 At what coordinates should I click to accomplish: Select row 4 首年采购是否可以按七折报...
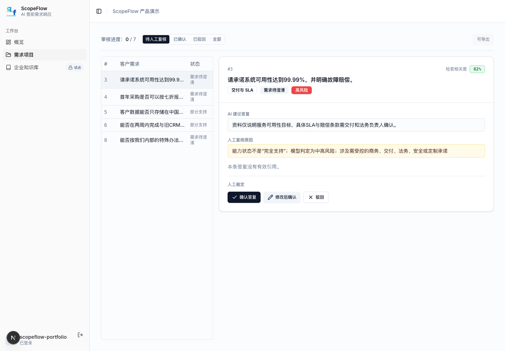(157, 97)
